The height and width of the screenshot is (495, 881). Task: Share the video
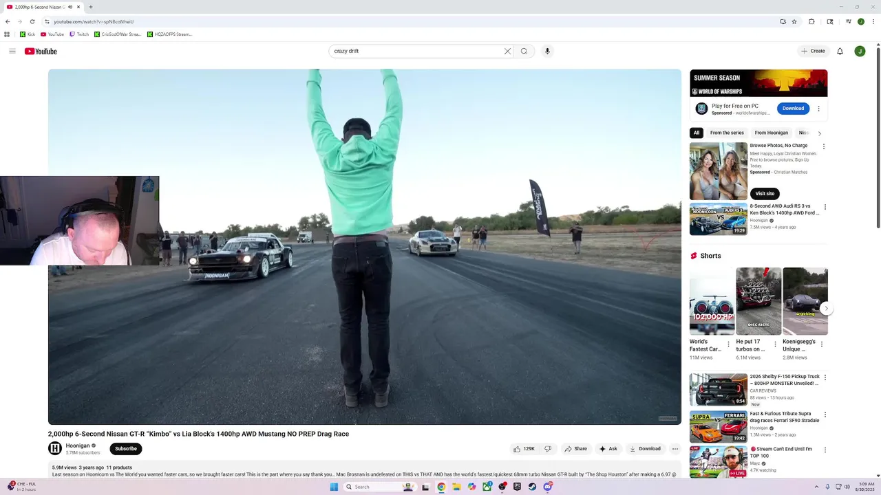pos(576,449)
